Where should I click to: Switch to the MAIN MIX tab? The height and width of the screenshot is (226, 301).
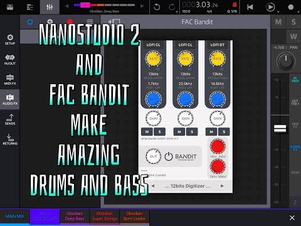(14, 217)
